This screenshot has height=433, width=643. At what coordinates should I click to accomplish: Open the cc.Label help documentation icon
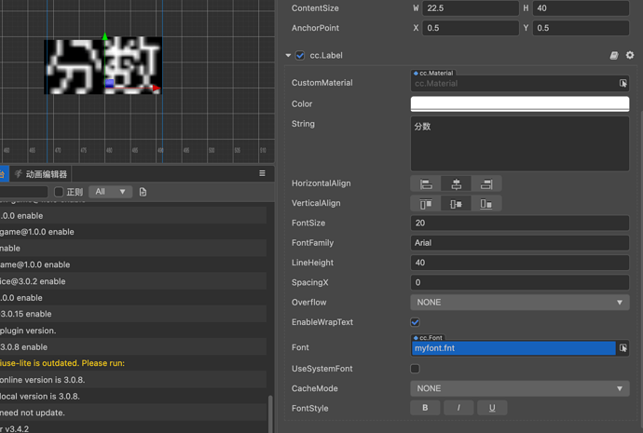point(614,55)
